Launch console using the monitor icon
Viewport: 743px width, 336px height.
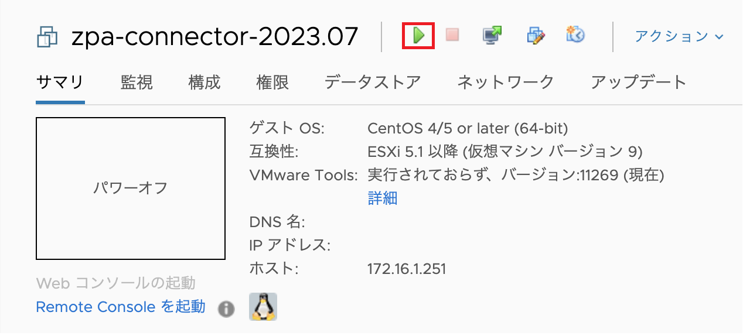click(x=492, y=35)
